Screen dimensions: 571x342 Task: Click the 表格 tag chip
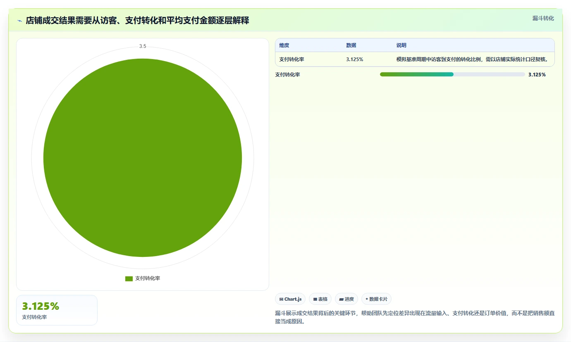pos(320,299)
